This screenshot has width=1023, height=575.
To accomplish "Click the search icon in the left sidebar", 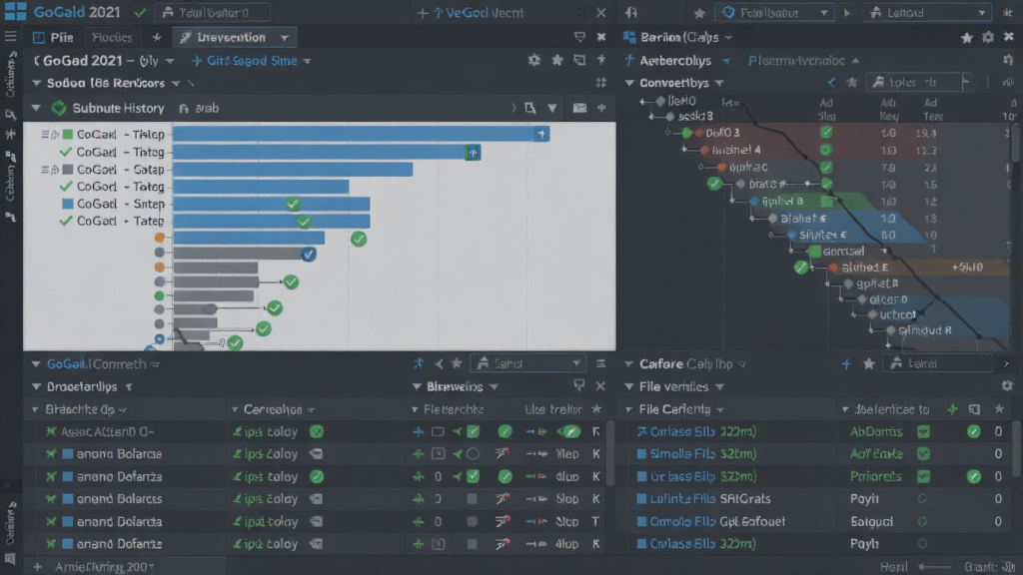I will click(x=10, y=115).
